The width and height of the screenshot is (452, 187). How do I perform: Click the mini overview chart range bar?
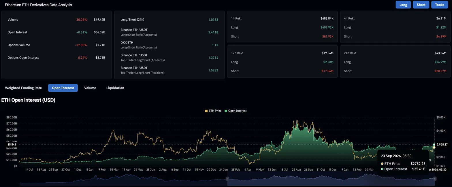227,179
